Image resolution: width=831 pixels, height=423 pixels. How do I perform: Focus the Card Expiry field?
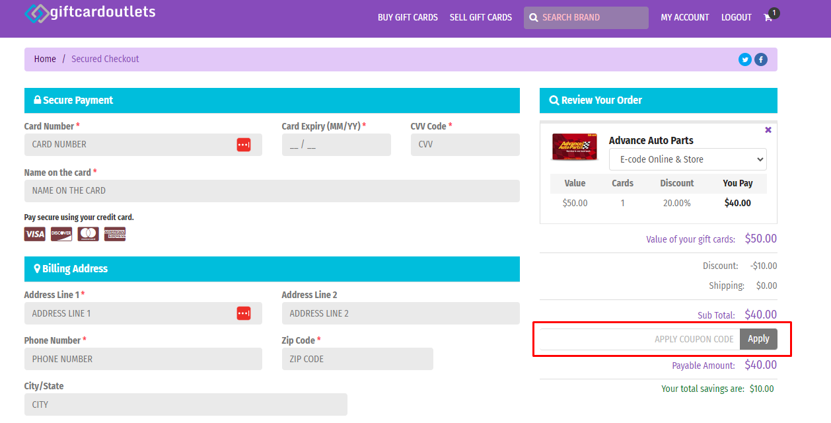click(336, 145)
